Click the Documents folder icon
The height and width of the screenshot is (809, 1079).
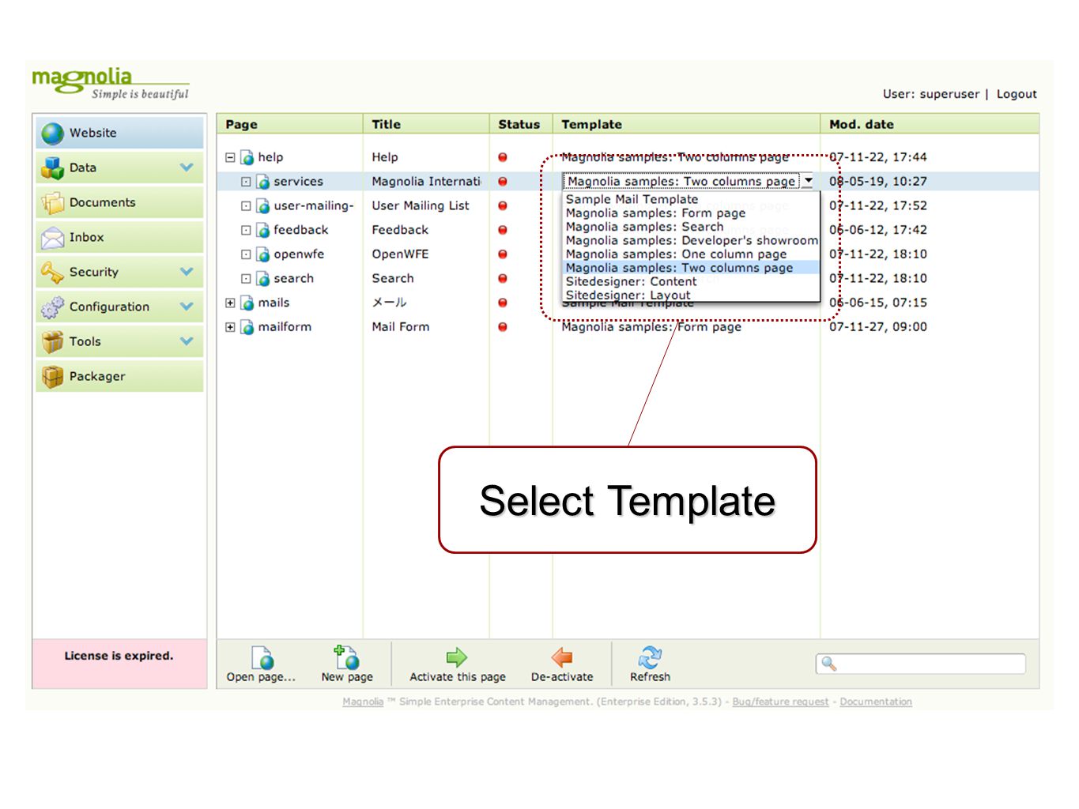tap(53, 203)
